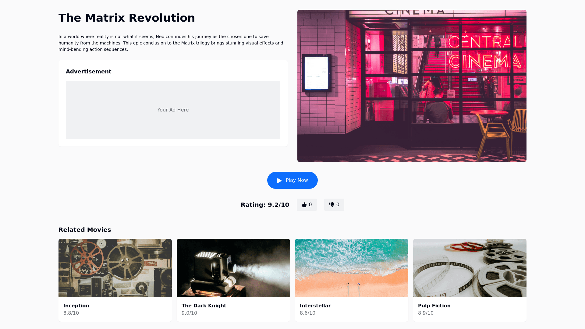Click the Central Cinema poster image

tap(412, 86)
